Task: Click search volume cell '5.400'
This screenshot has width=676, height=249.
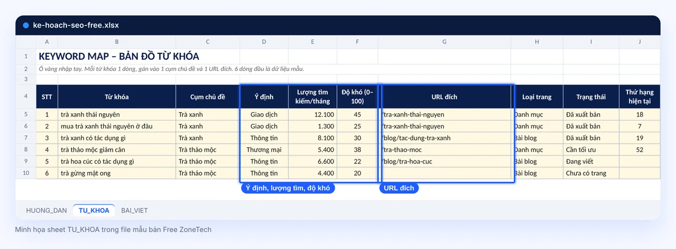Action: pyautogui.click(x=313, y=150)
